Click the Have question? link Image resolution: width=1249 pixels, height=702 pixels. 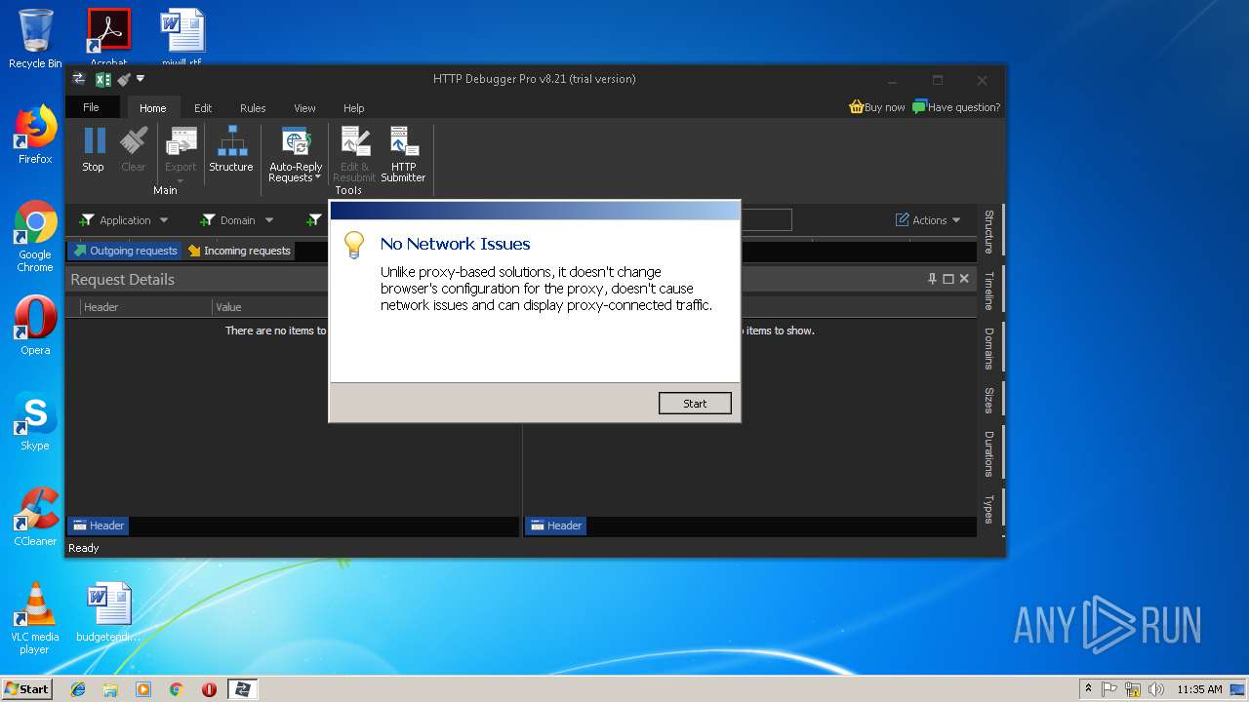pyautogui.click(x=956, y=107)
